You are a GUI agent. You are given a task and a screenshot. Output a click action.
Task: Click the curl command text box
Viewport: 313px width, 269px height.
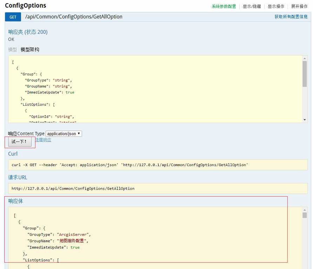(158, 165)
